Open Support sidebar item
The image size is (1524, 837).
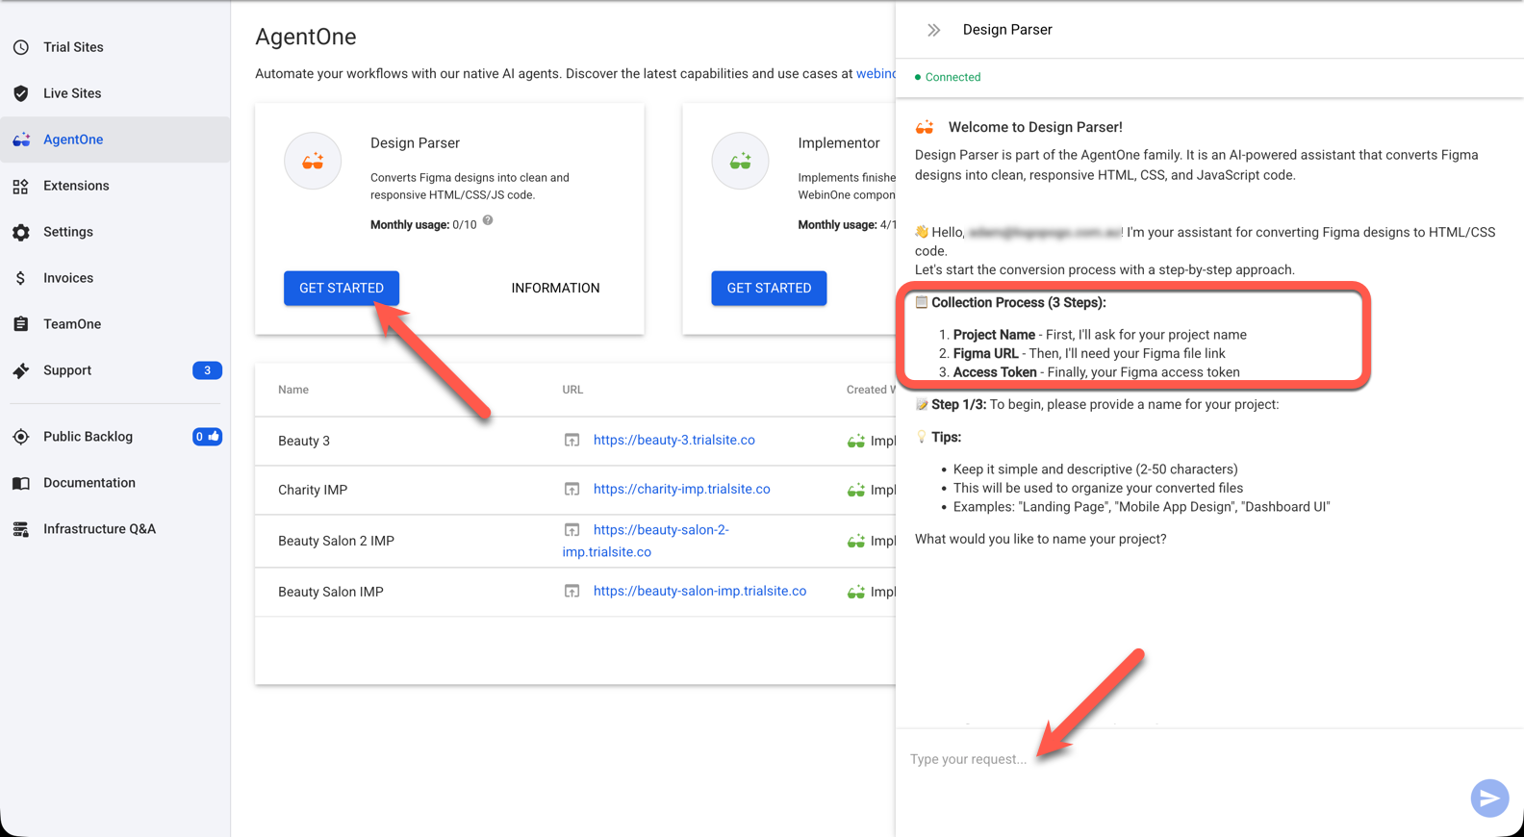pyautogui.click(x=115, y=370)
